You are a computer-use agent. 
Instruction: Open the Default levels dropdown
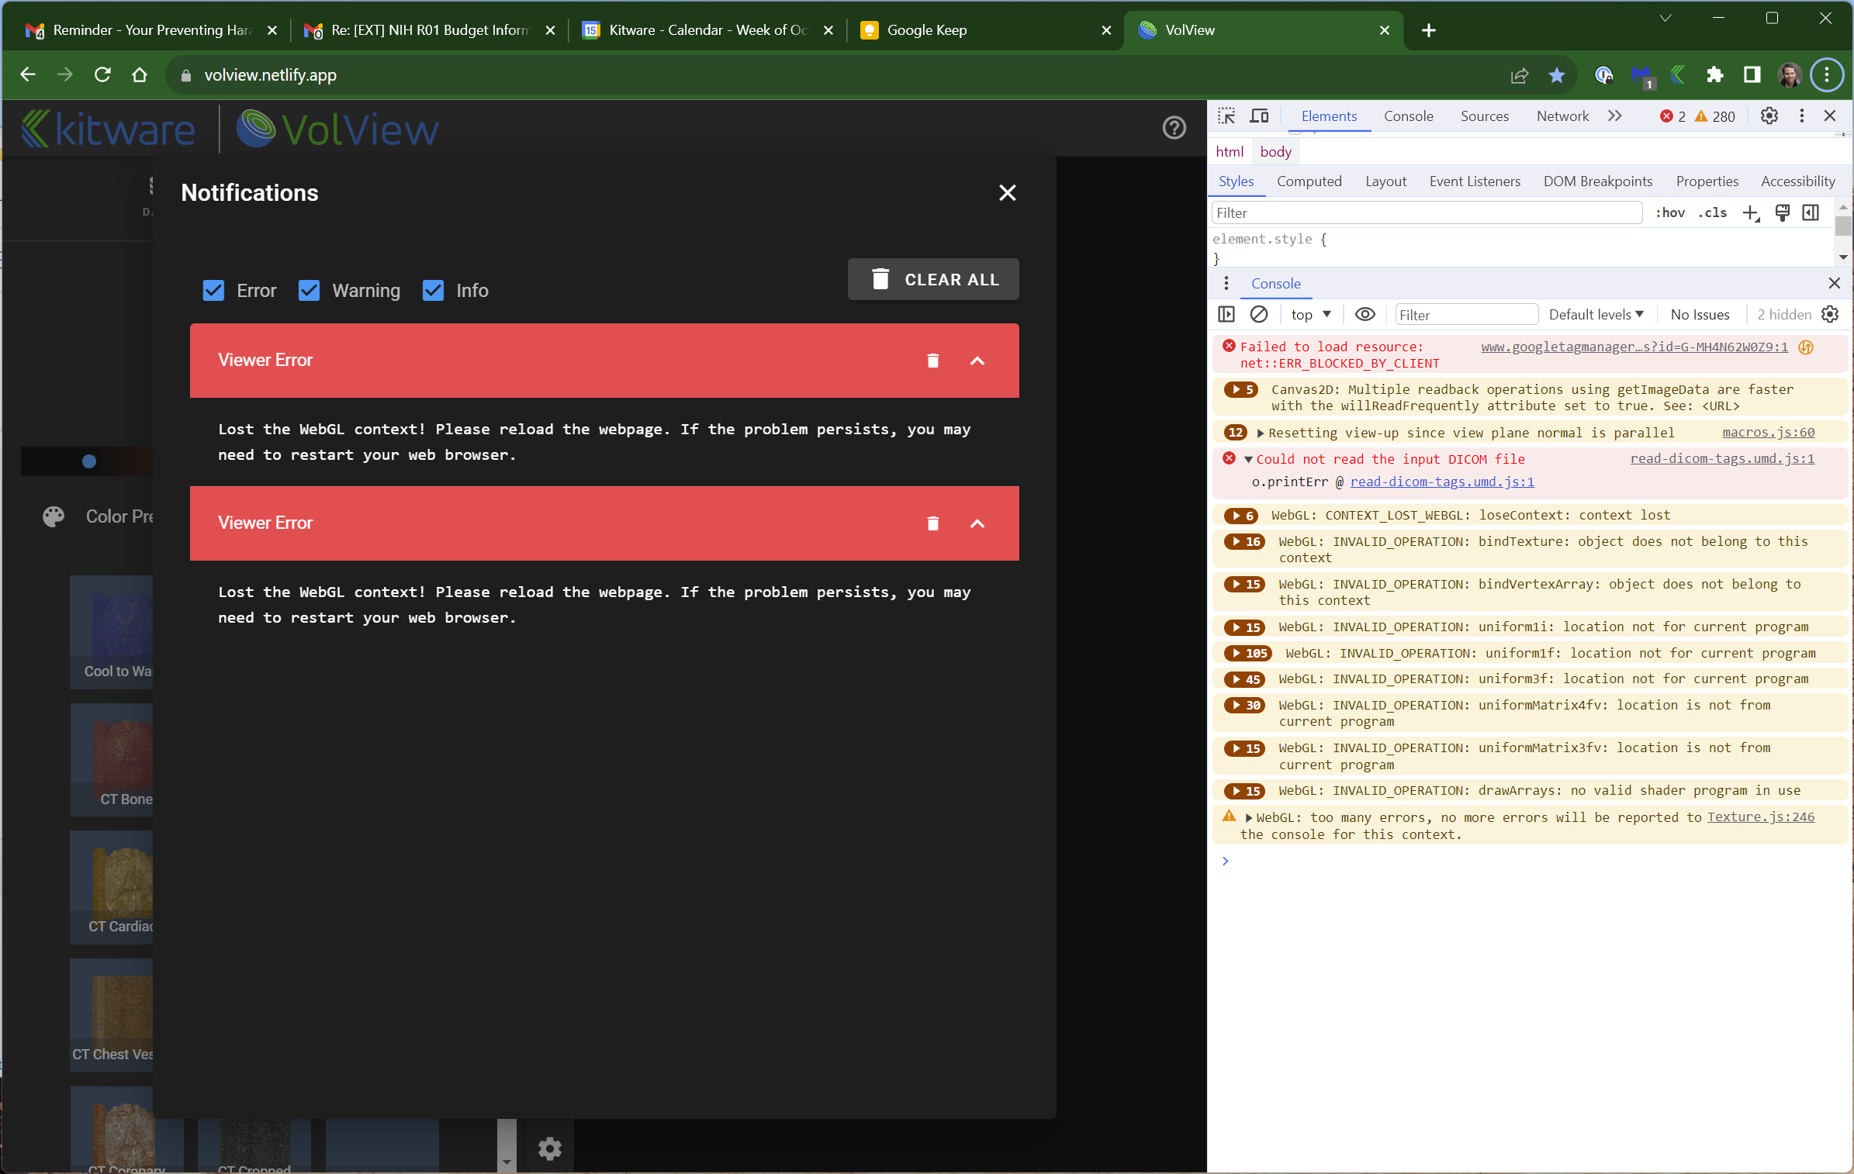point(1596,314)
